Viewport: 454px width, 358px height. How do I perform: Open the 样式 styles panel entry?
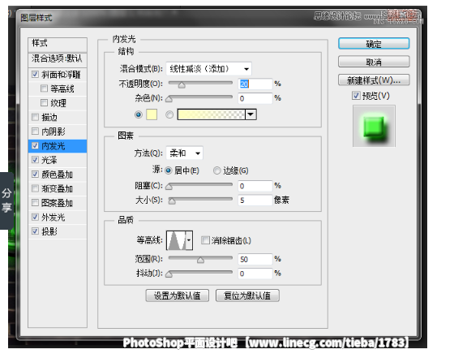[x=58, y=44]
